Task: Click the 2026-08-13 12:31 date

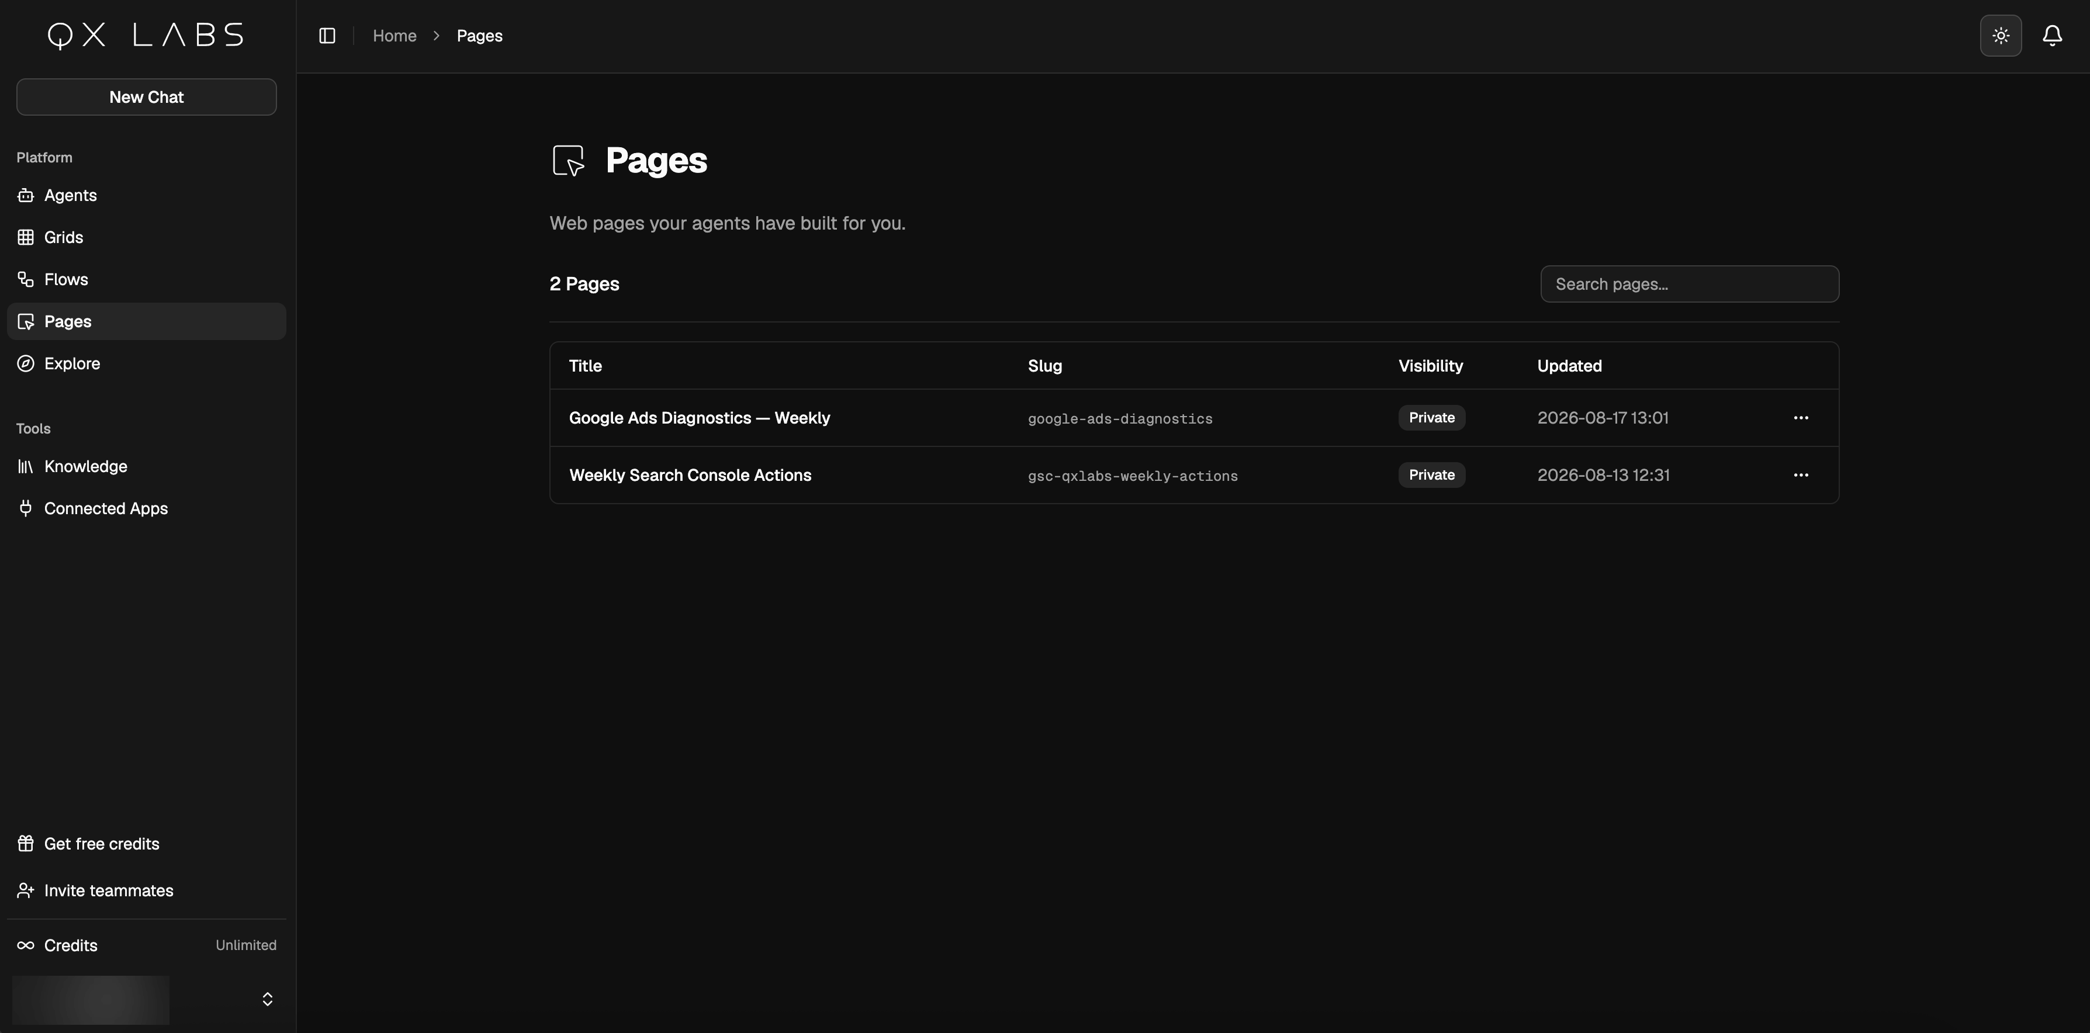Action: [x=1603, y=475]
